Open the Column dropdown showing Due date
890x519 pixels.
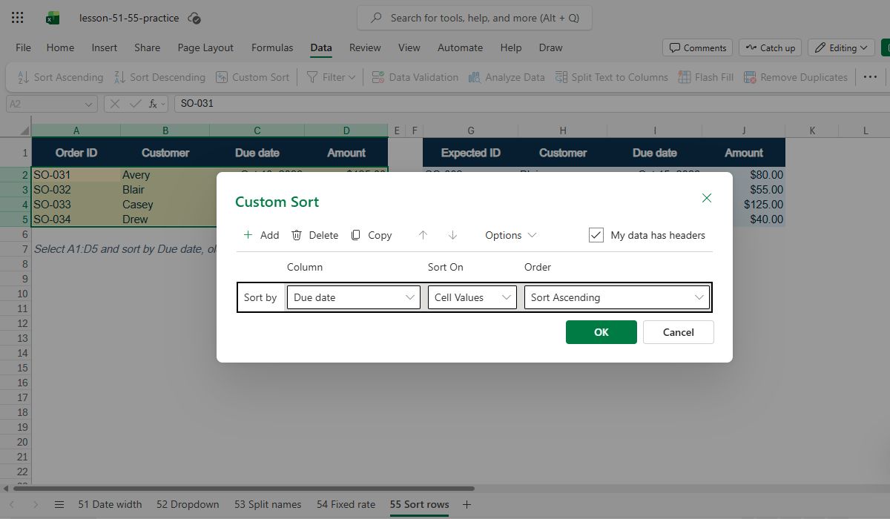354,297
